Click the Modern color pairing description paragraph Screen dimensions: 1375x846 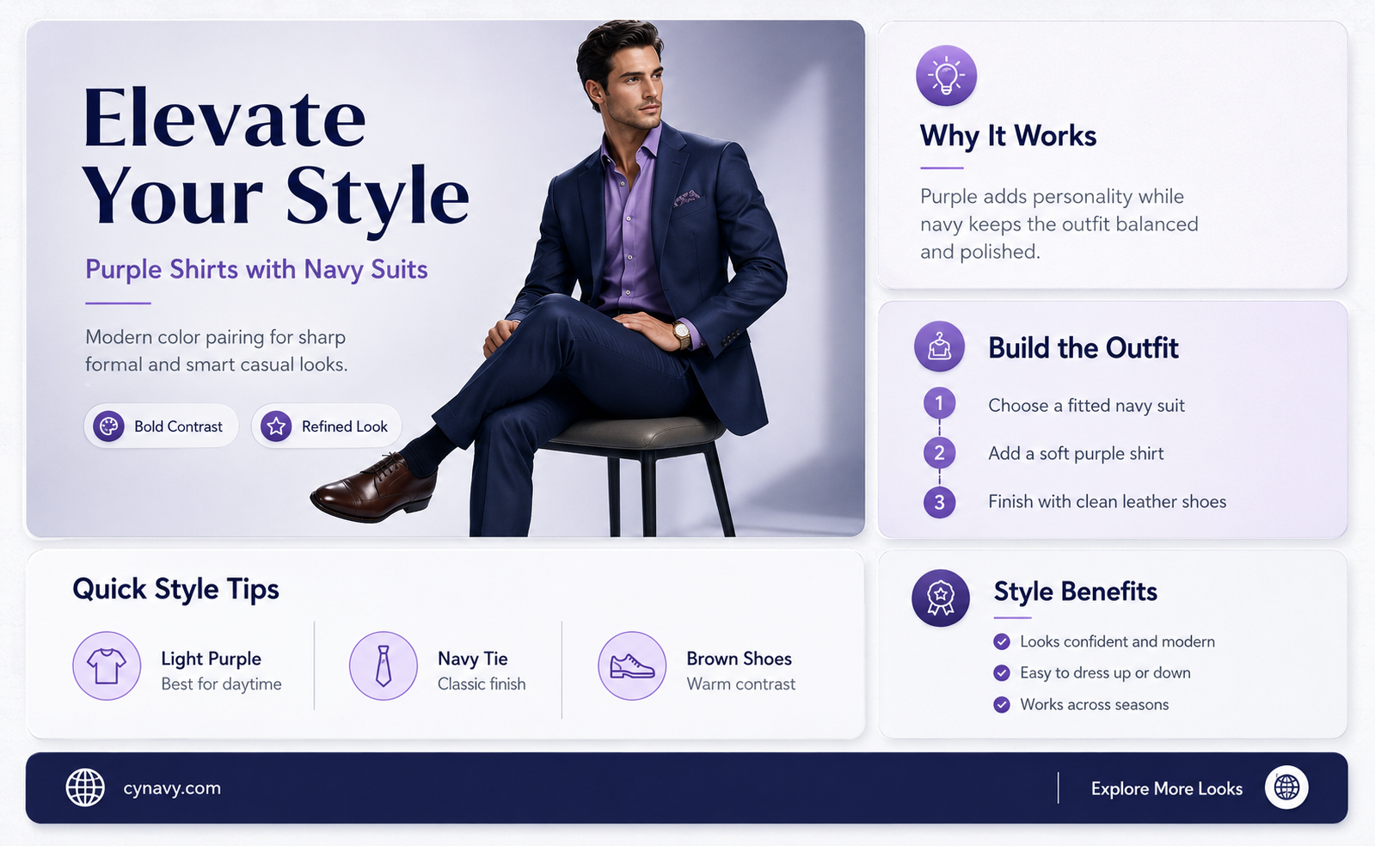[216, 351]
